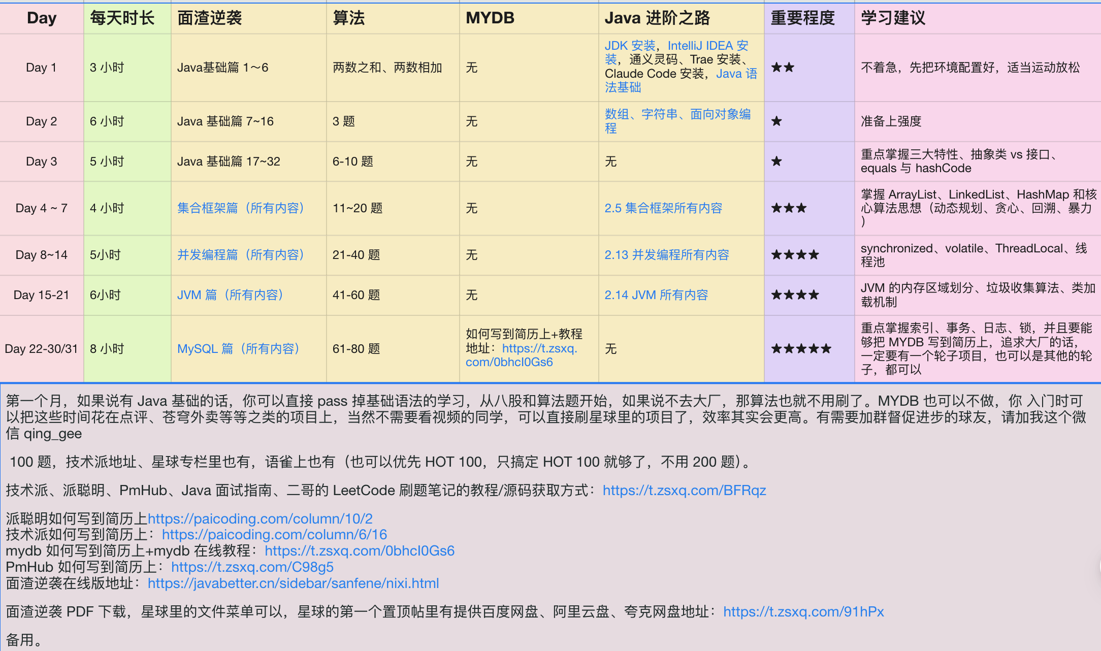Open 集合框架篇（所有内容）link
Viewport: 1101px width, 651px height.
tap(241, 208)
